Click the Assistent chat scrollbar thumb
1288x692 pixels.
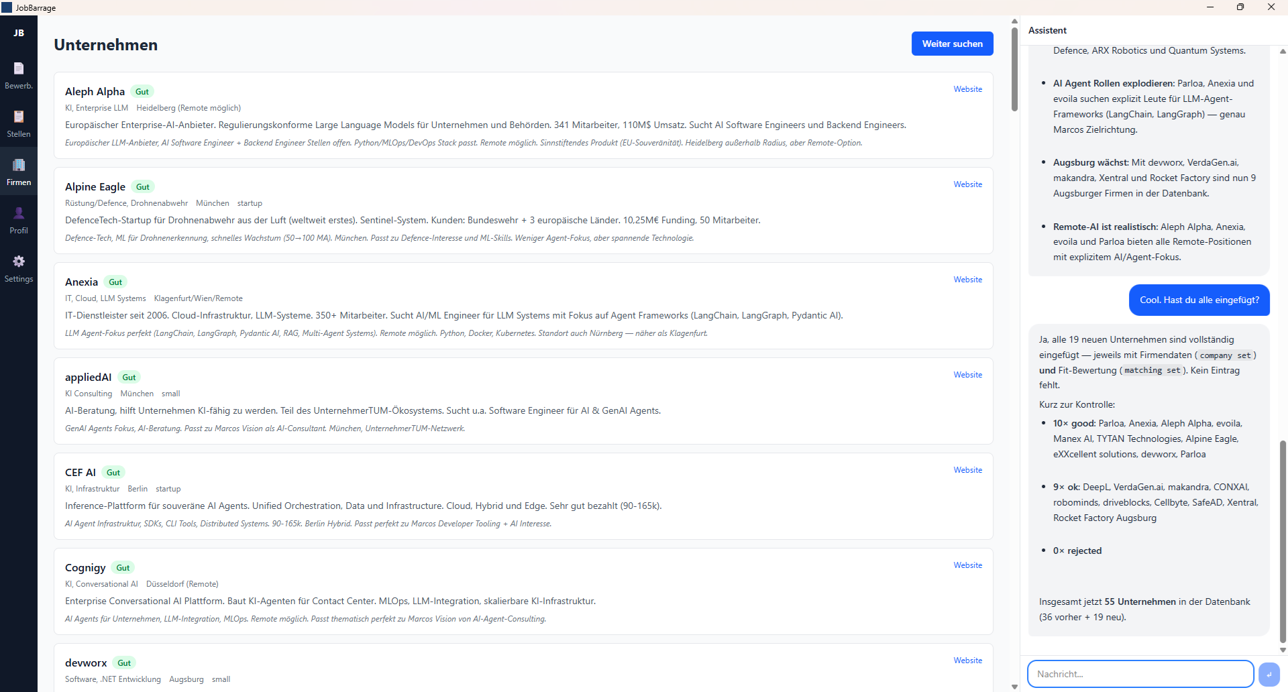click(1283, 542)
